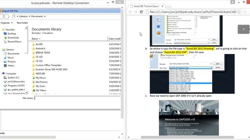This screenshot has height=140, width=250.
Task: Select Documents under Libraries
Action: [x=13, y=54]
